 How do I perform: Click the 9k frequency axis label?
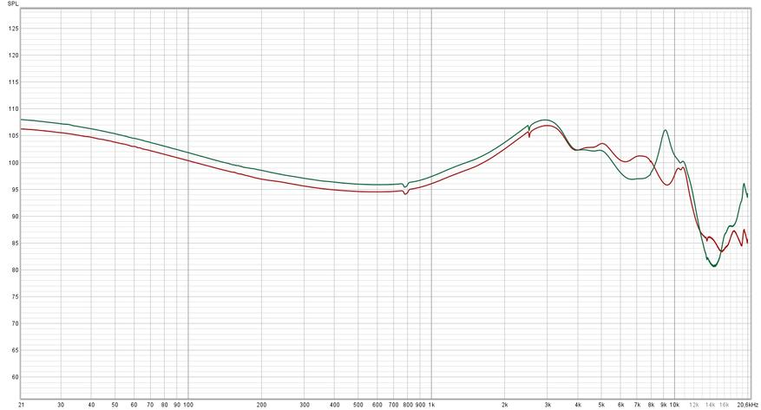click(664, 405)
